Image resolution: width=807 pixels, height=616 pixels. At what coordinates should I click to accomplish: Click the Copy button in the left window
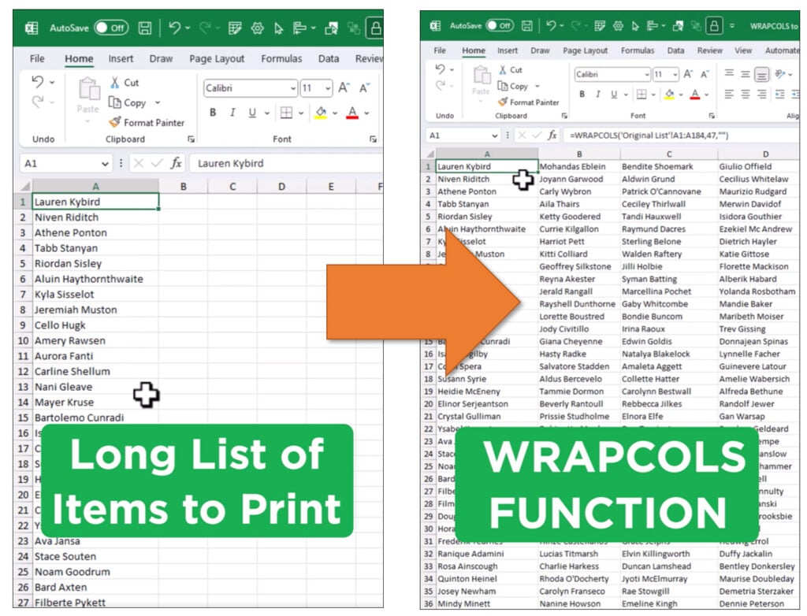pos(128,102)
